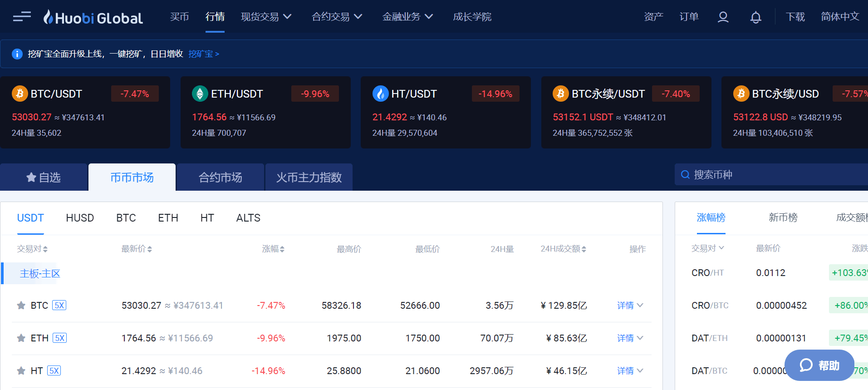Image resolution: width=868 pixels, height=390 pixels.
Task: Expand the 合约交易 dropdown menu
Action: pos(337,17)
